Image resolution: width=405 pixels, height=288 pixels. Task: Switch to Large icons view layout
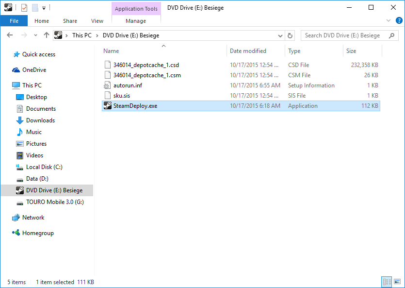coord(397,282)
